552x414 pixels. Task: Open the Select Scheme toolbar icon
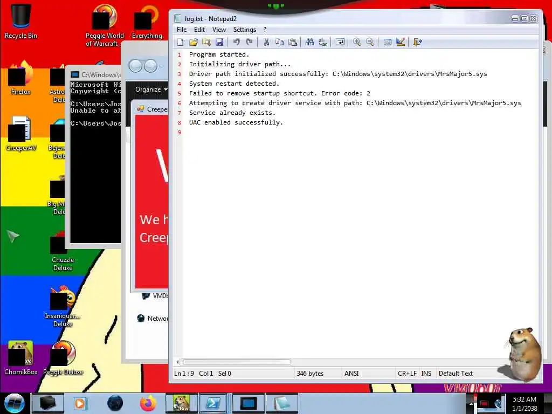[x=387, y=42]
